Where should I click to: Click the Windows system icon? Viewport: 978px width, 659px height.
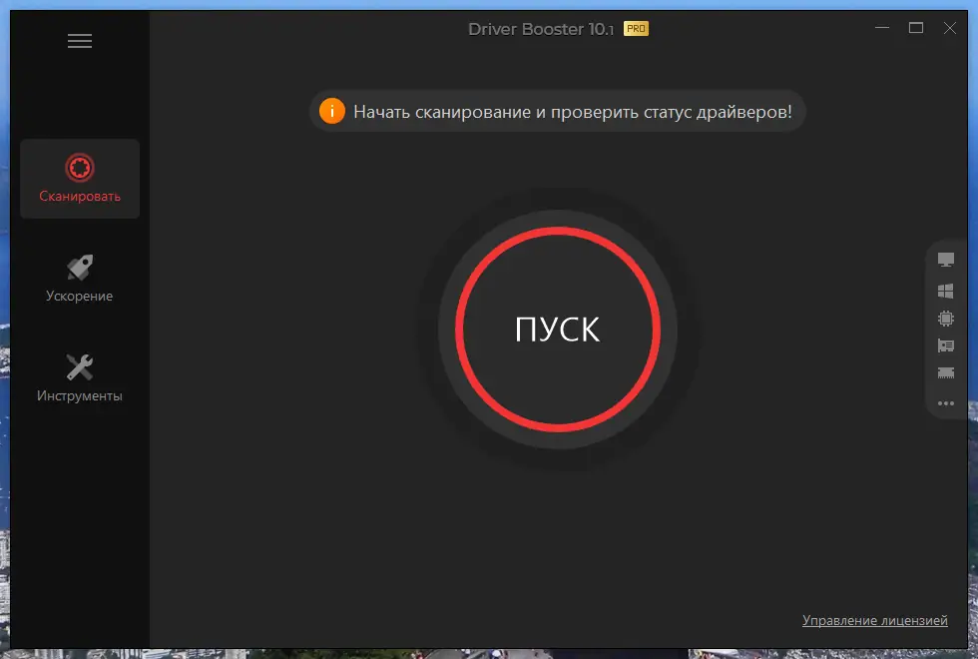click(x=945, y=291)
